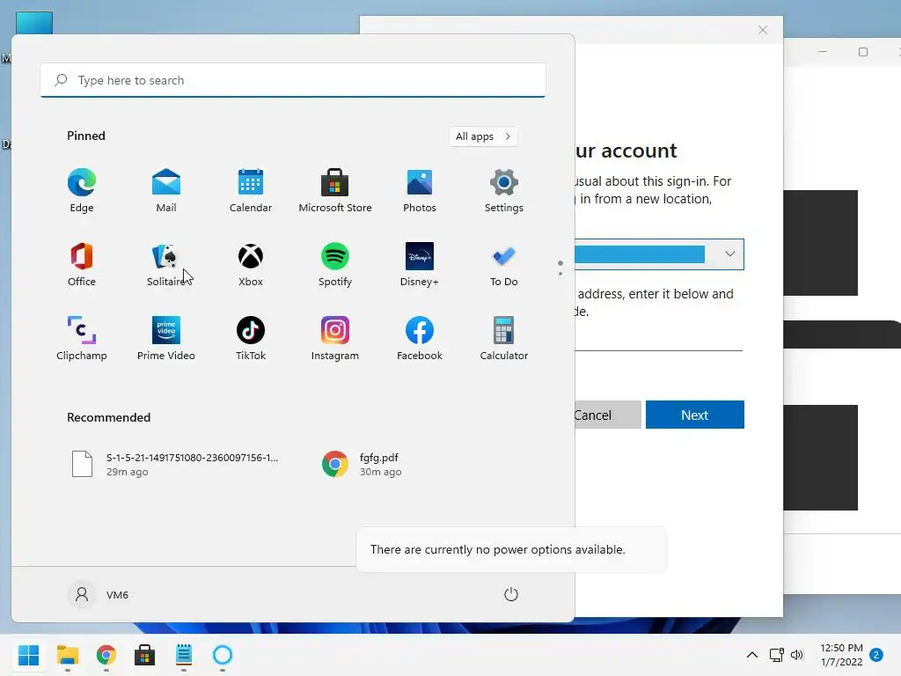Open Settings gear in pinned apps
The image size is (901, 676).
504,190
